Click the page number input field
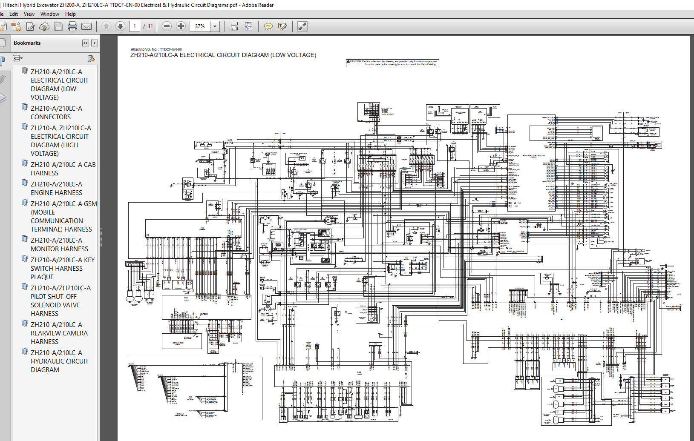This screenshot has width=694, height=441. [135, 26]
